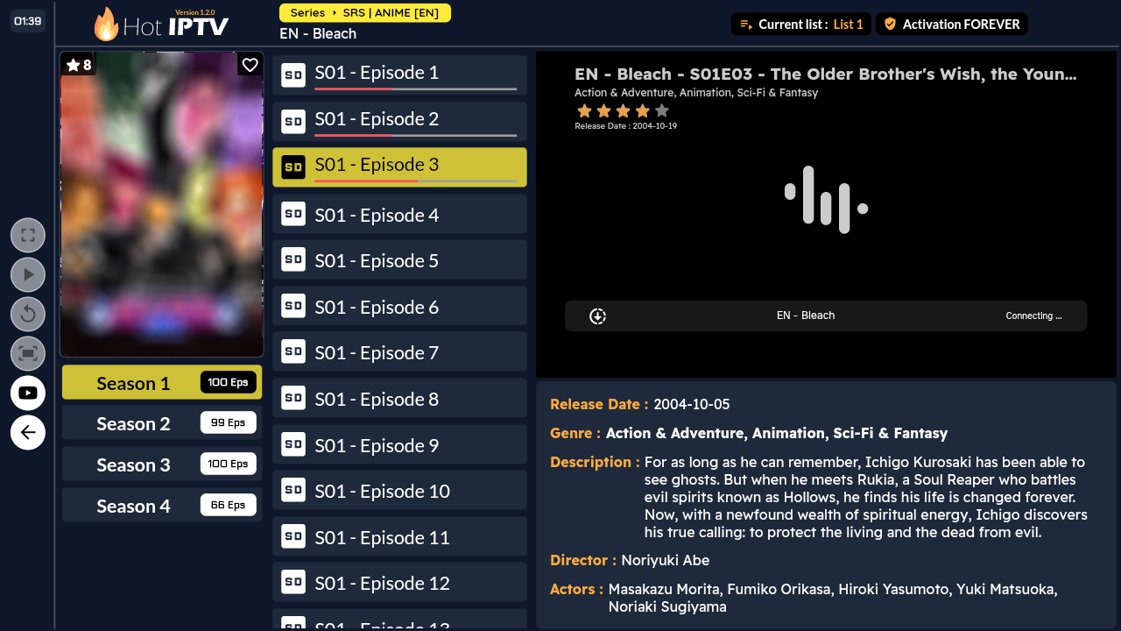The image size is (1121, 631).
Task: Click the SD icon for Episode 8
Action: [293, 398]
